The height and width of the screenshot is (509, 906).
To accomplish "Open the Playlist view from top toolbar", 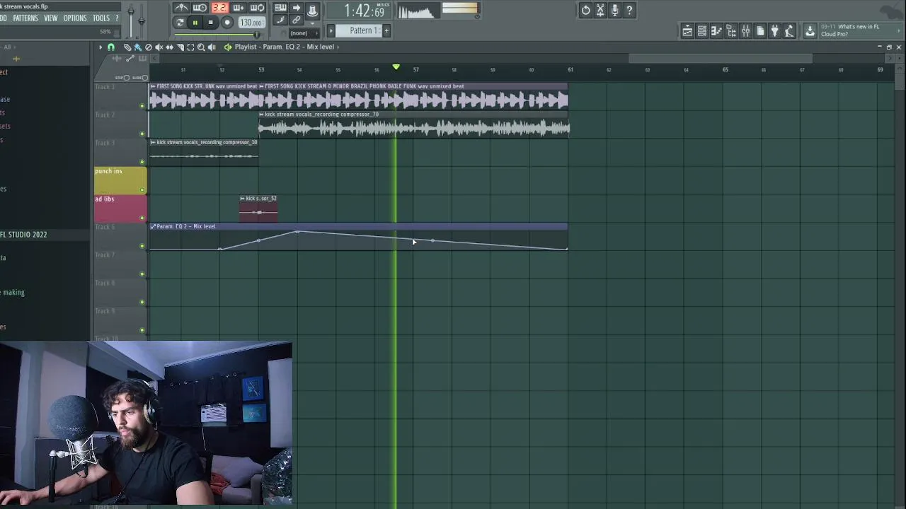I will pyautogui.click(x=688, y=30).
